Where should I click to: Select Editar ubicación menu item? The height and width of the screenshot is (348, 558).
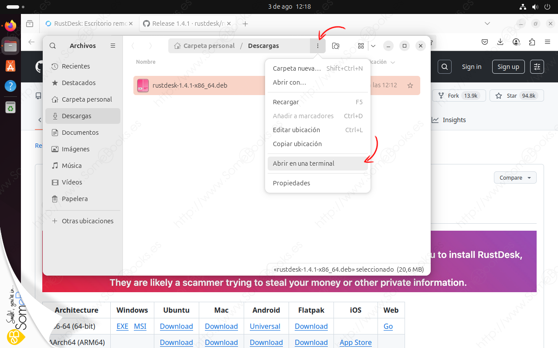tap(318, 130)
